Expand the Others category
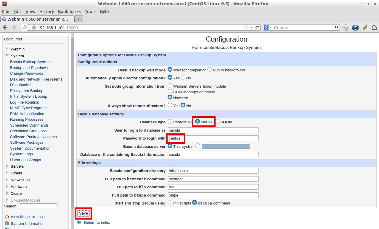 click(7, 173)
